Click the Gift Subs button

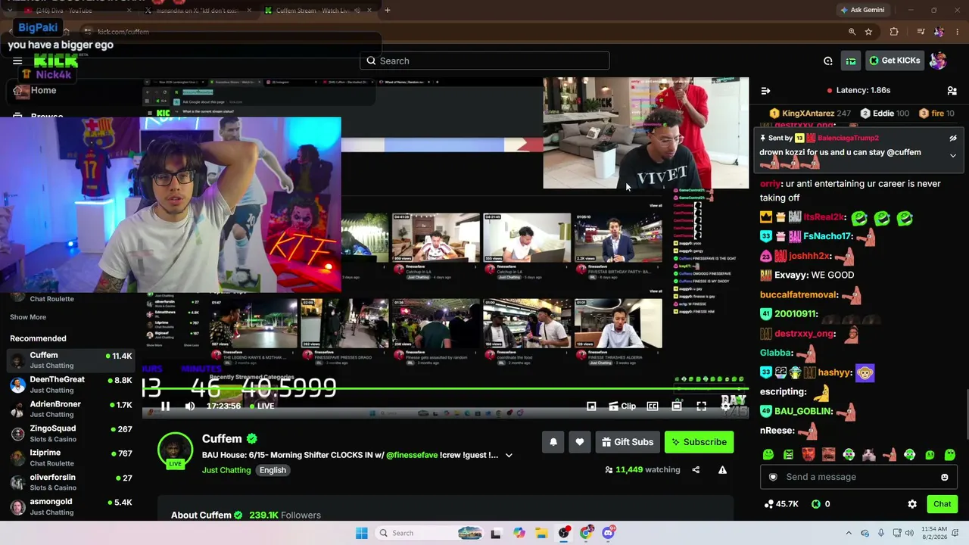[x=627, y=442]
